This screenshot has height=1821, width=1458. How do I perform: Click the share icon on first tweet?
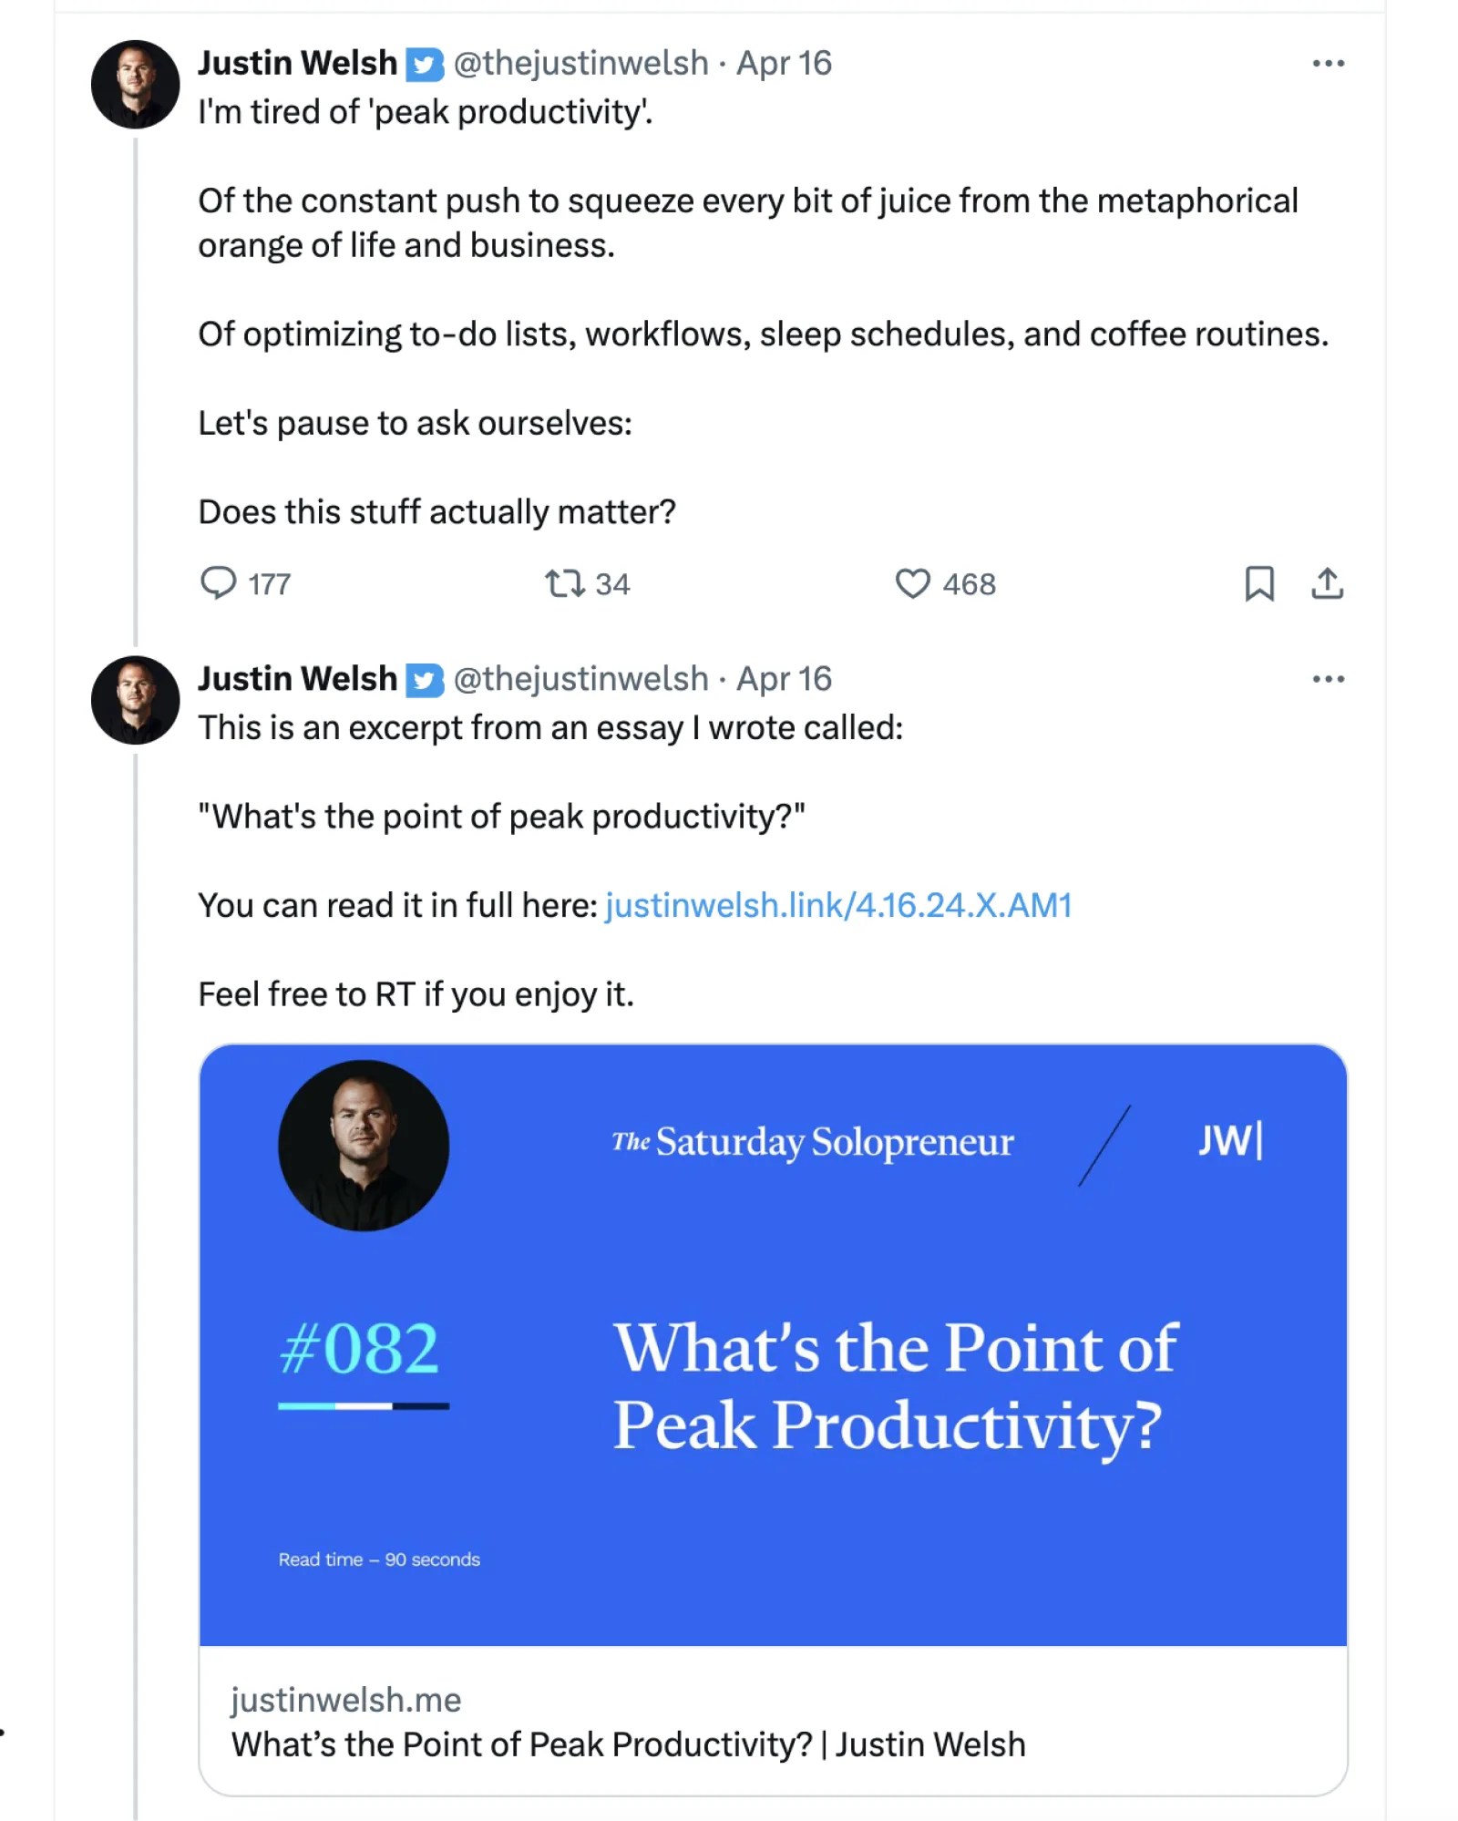[x=1327, y=583]
